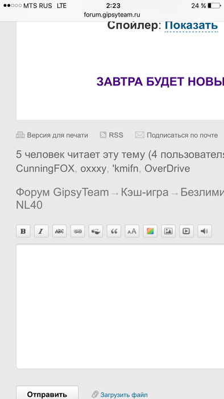
Task: Insert audio with the speaker icon
Action: (205, 231)
